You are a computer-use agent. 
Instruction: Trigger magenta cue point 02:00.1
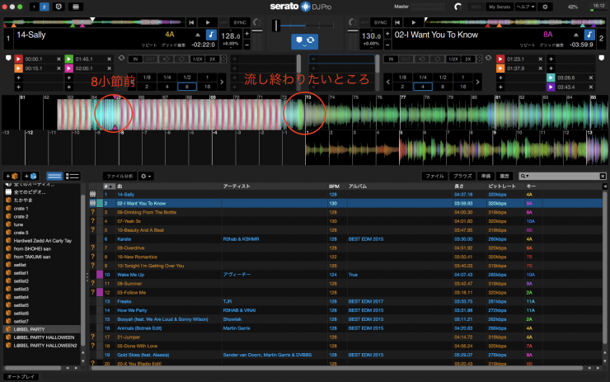tap(68, 68)
